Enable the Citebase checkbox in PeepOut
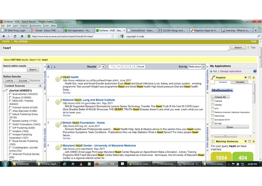The width and height of the screenshot is (262, 186). pyautogui.click(x=213, y=101)
